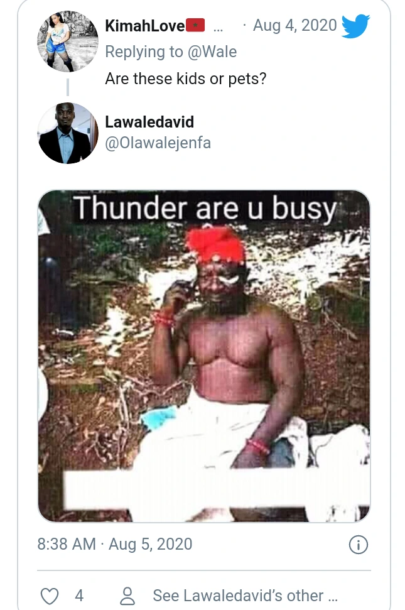Click the red flag emoji beside KimahLove
The image size is (405, 610).
point(195,25)
